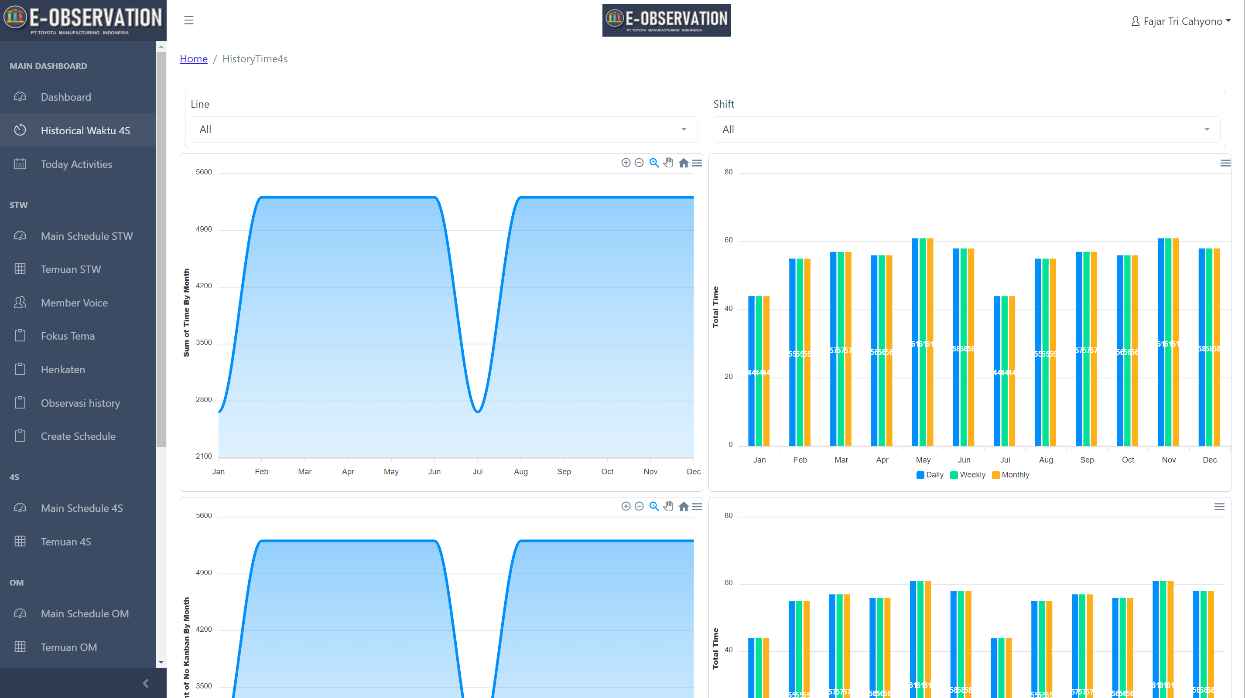
Task: Open Henkaten in the sidebar
Action: pos(78,370)
